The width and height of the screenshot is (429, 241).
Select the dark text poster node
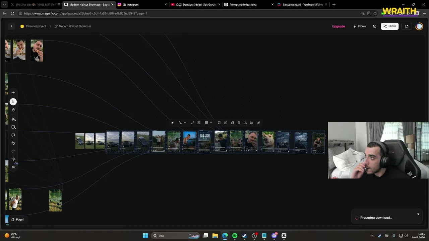[x=205, y=141]
